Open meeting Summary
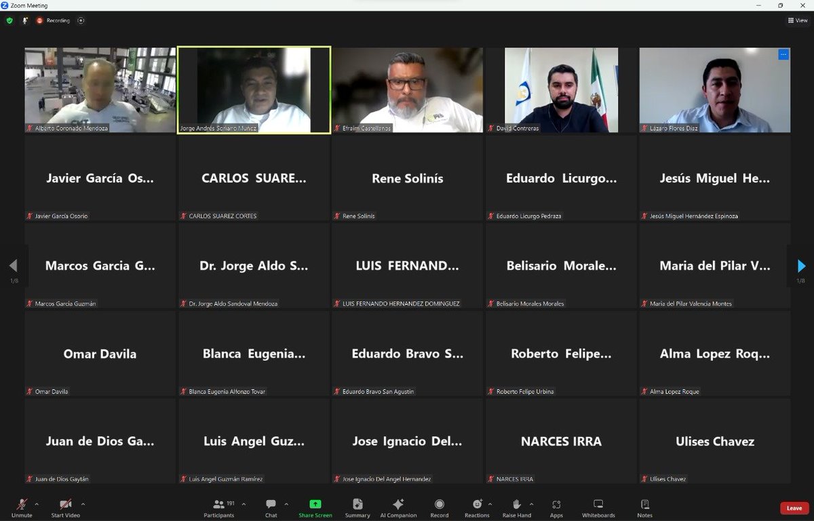 (357, 508)
